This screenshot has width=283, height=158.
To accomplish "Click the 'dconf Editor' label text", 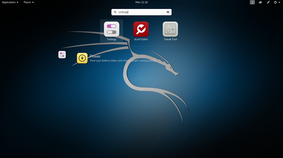I will (141, 39).
